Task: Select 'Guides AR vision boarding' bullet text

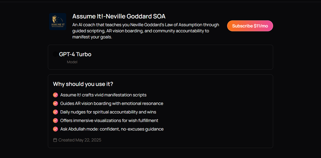Action: pos(112,103)
